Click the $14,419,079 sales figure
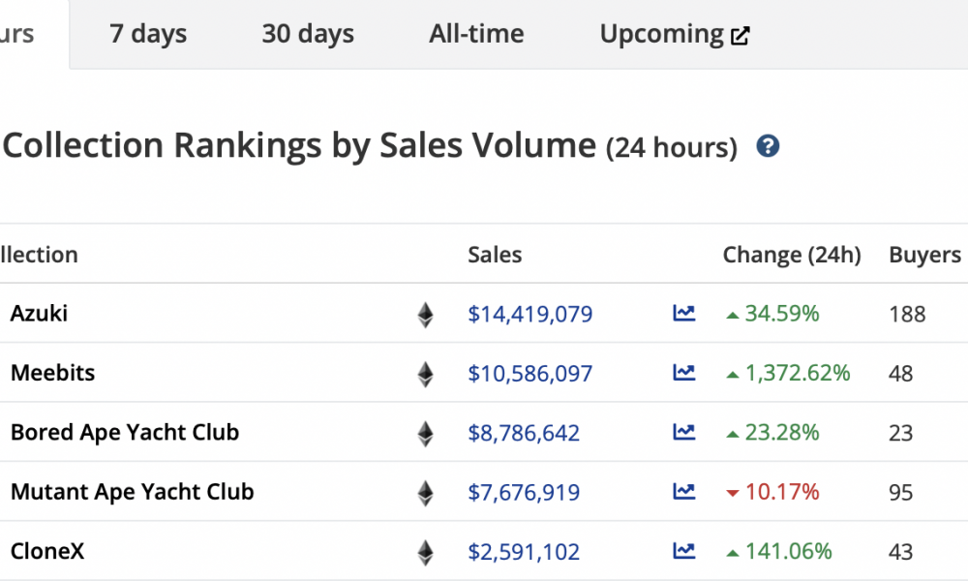Viewport: 968px width, 581px height. [x=529, y=315]
